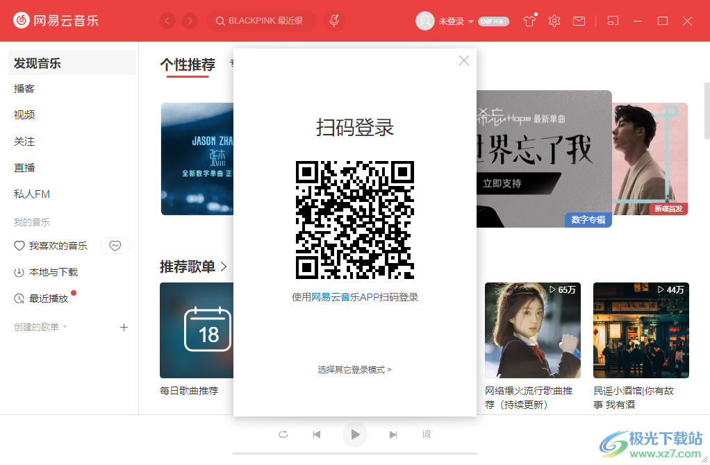Click 网络爆火流行歌曲推荐 title text

pyautogui.click(x=529, y=398)
